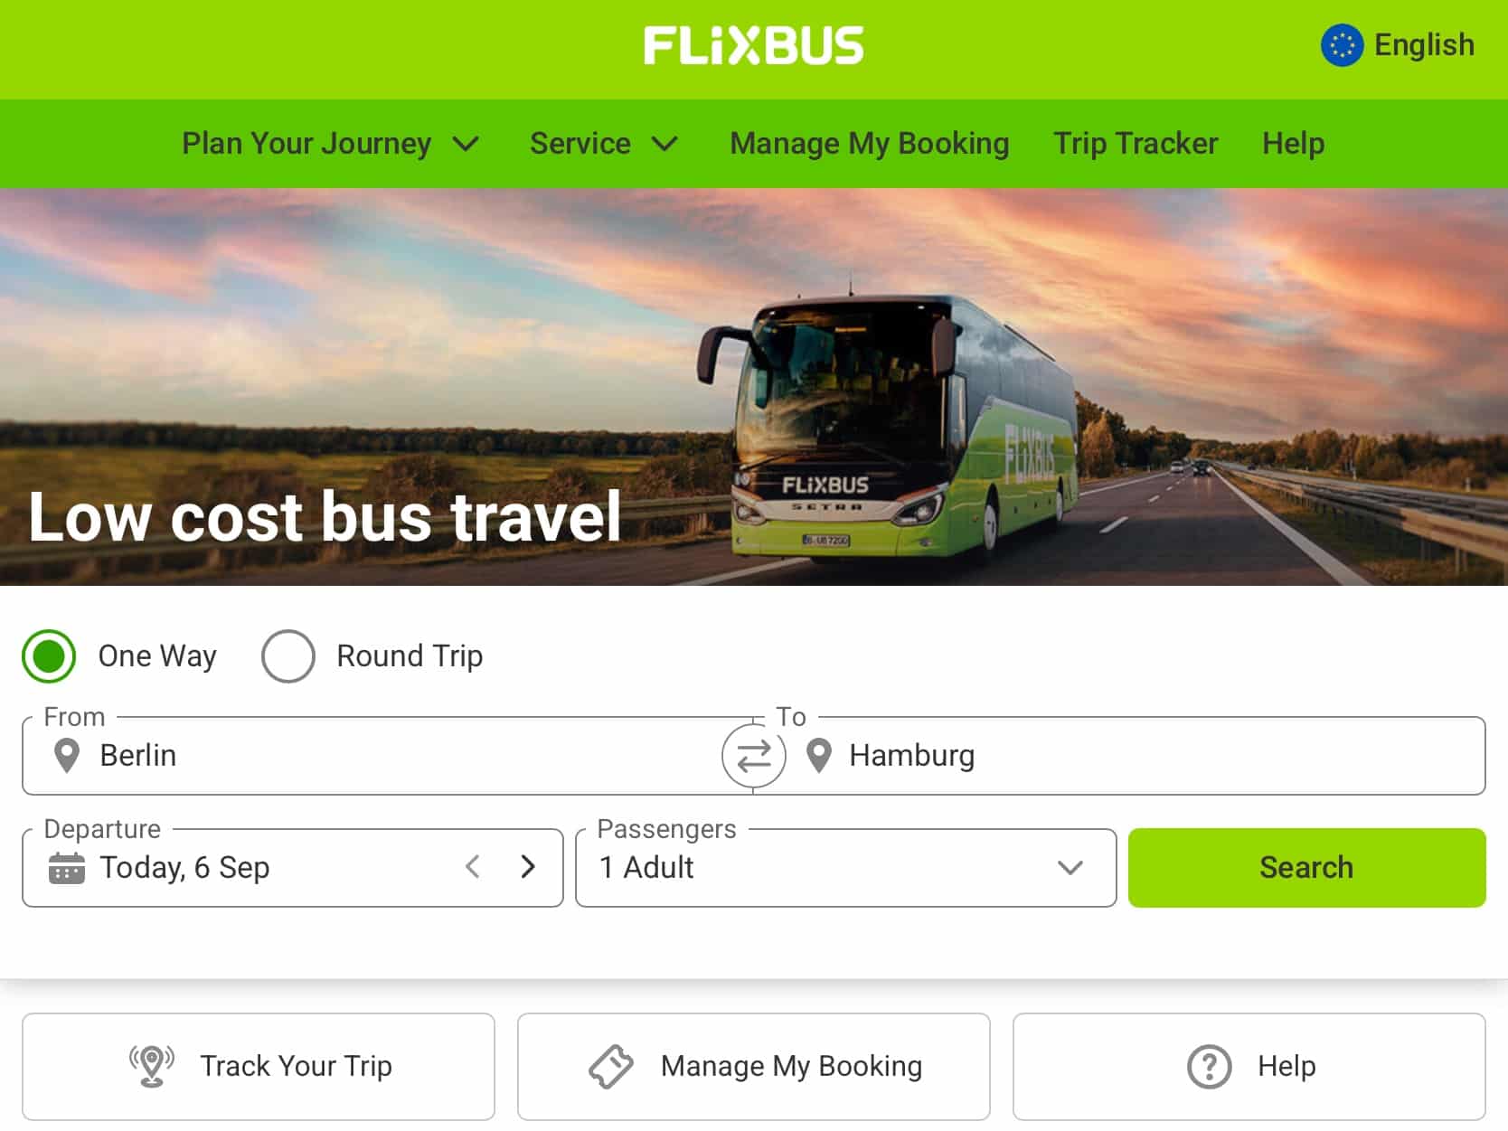The image size is (1508, 1131).
Task: Click the ticket icon on Manage My Booking
Action: click(x=611, y=1067)
